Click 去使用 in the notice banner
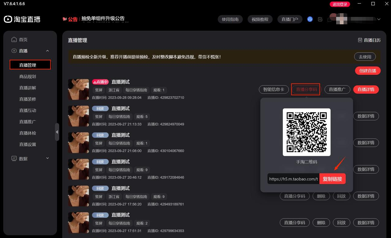The image size is (391, 238). [x=365, y=57]
